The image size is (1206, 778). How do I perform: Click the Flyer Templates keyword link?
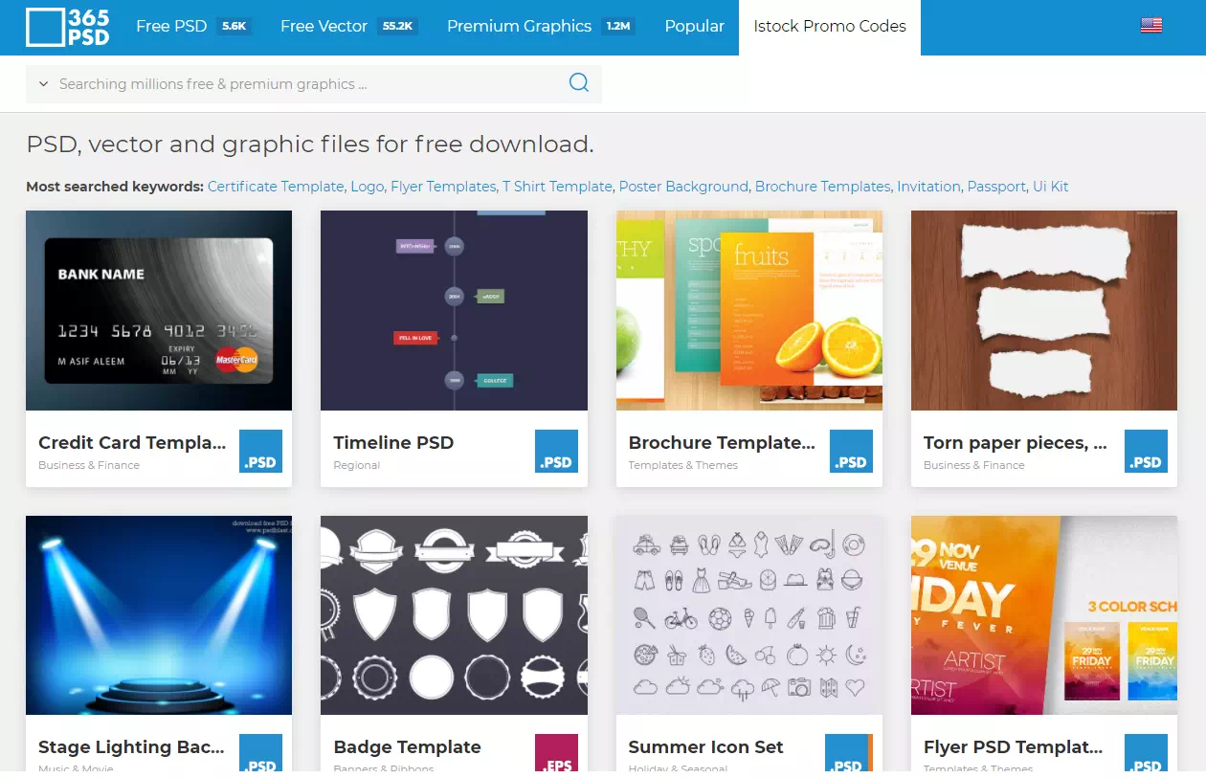point(443,187)
